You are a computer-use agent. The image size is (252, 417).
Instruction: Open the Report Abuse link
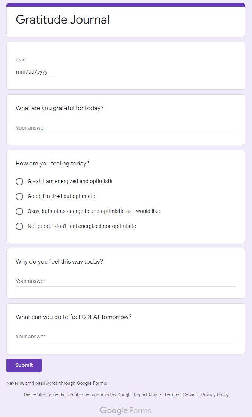pyautogui.click(x=147, y=395)
